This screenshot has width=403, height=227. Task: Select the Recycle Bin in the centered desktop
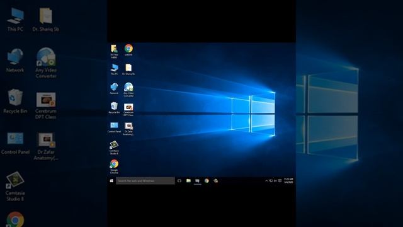click(114, 108)
